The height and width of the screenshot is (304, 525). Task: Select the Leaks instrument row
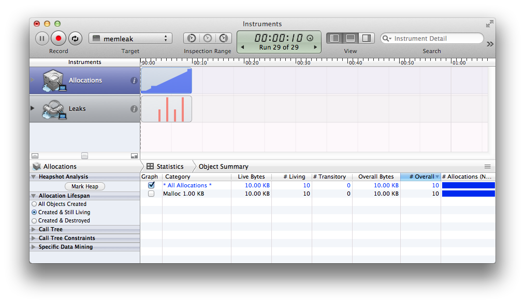tap(85, 109)
